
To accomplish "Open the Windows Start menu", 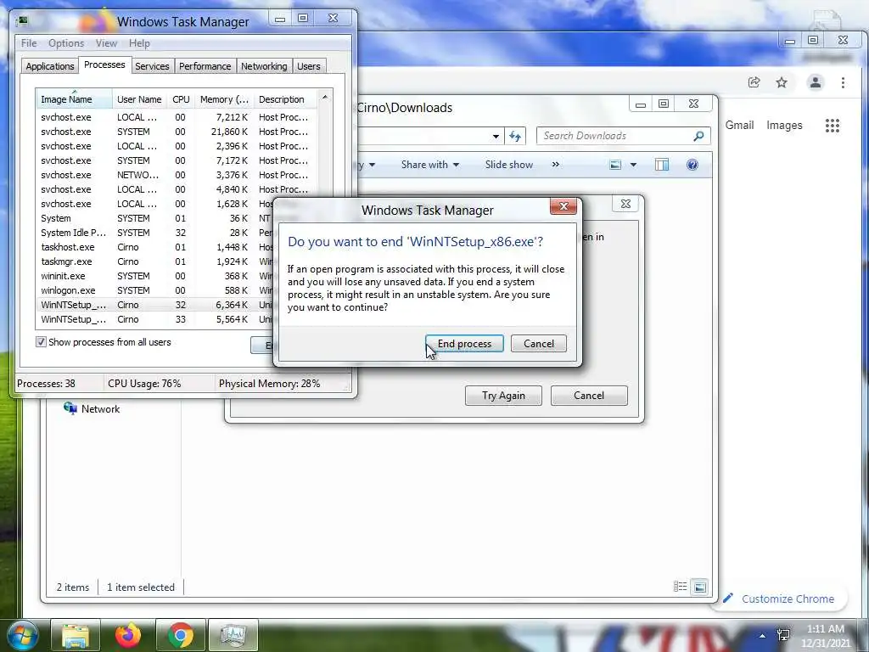I will 21,635.
